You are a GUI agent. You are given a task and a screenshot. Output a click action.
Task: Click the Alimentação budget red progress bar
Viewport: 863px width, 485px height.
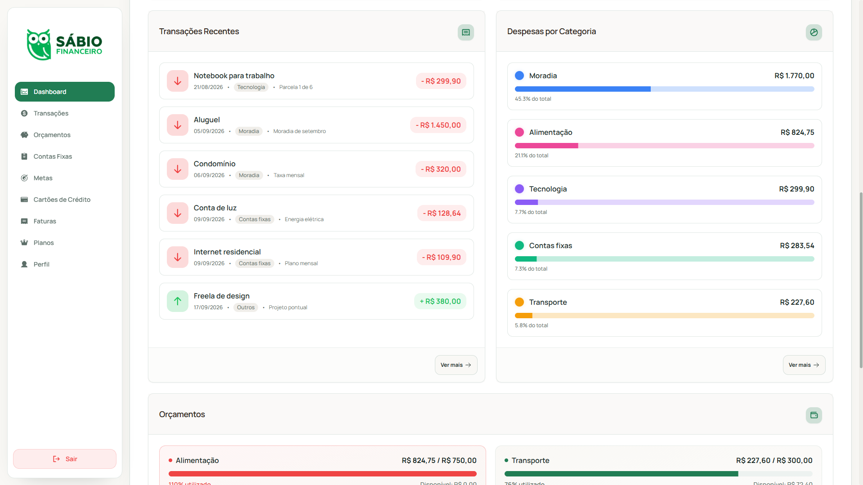pos(322,474)
